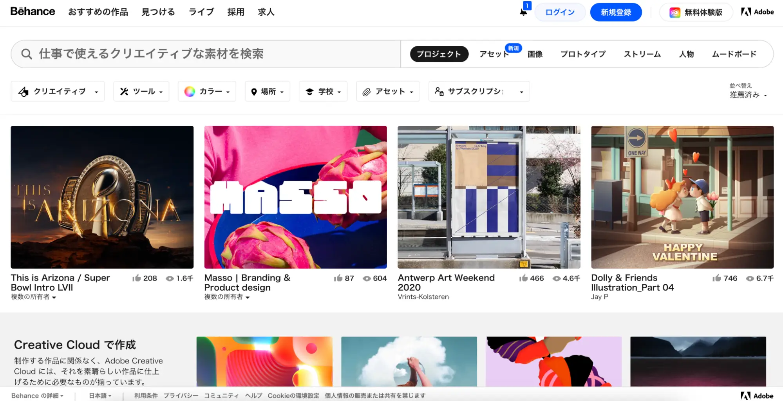Click the プライバシー footer link
This screenshot has height=401, width=783.
[181, 396]
